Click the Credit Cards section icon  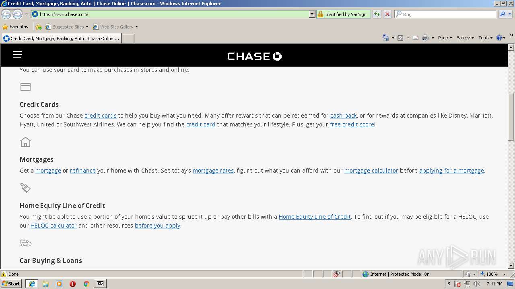25,87
